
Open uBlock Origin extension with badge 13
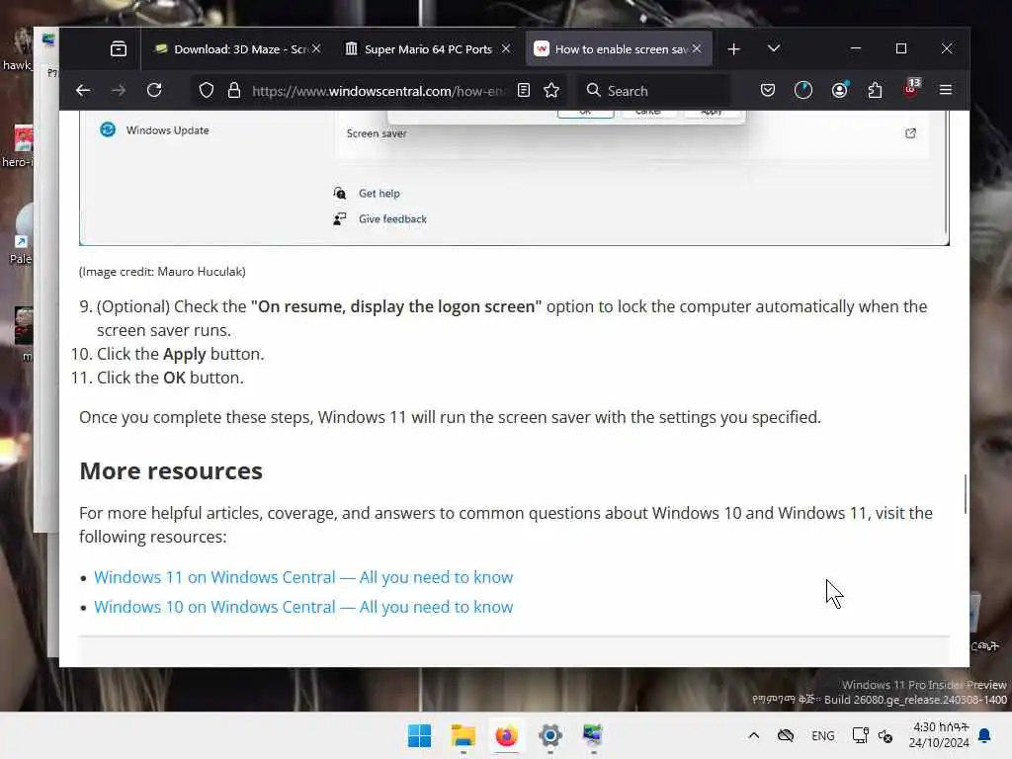point(911,88)
